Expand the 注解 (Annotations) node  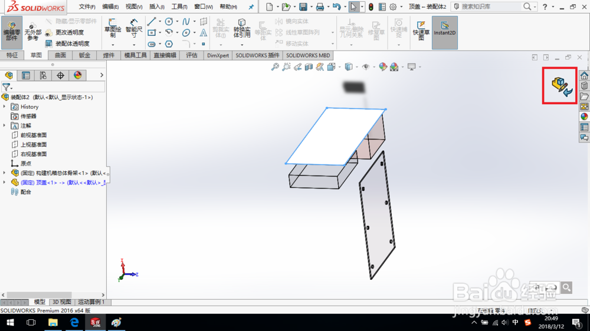[x=5, y=125]
